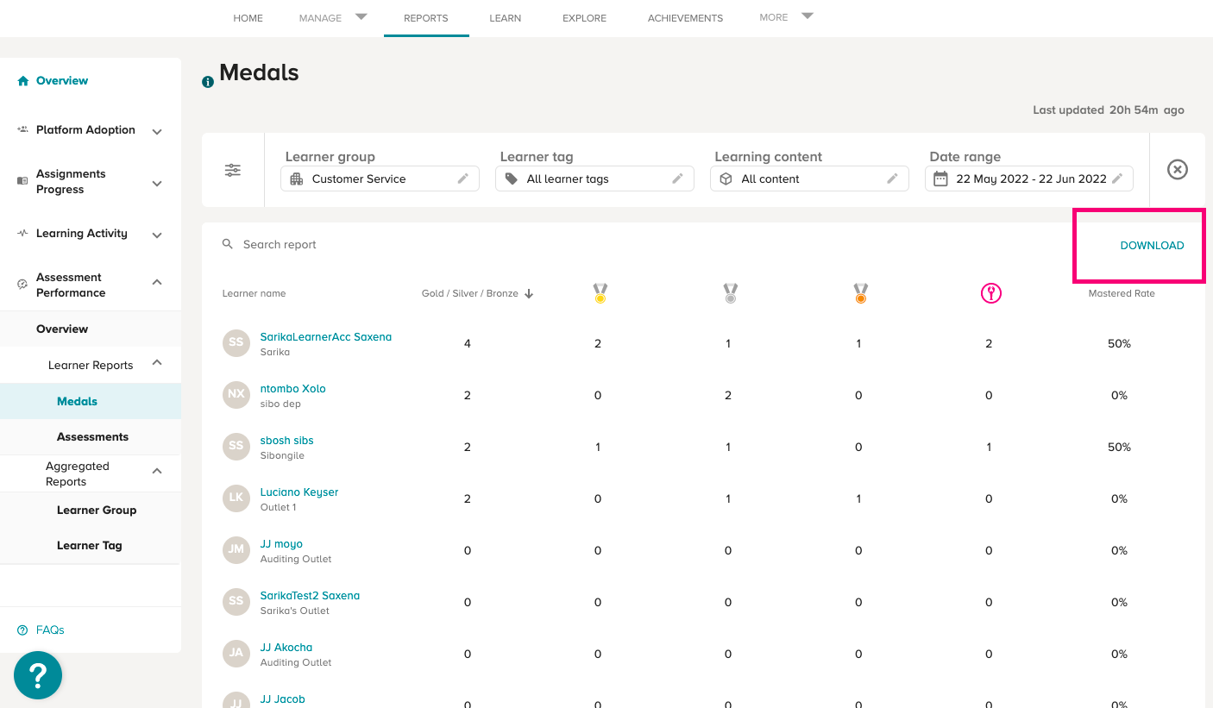
Task: Click 50% mastered rate for sbosh sibs
Action: [1119, 447]
